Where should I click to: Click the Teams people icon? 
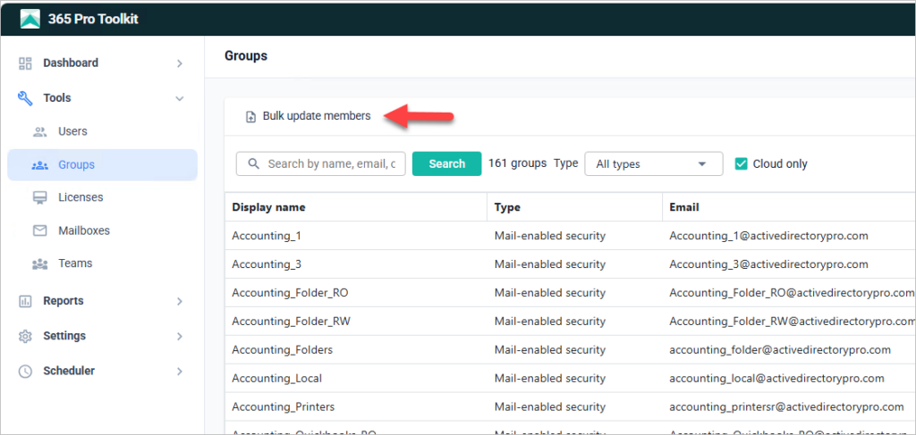click(x=39, y=264)
